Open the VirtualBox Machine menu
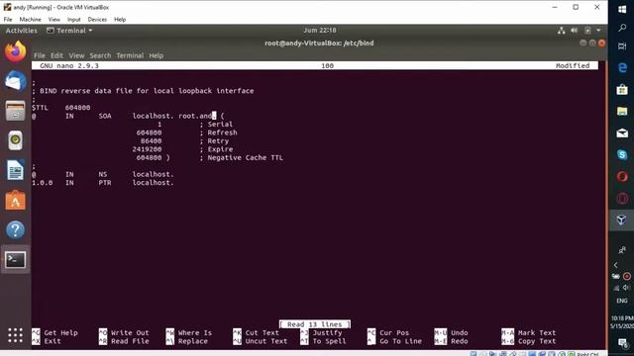The height and width of the screenshot is (356, 634). coord(31,20)
